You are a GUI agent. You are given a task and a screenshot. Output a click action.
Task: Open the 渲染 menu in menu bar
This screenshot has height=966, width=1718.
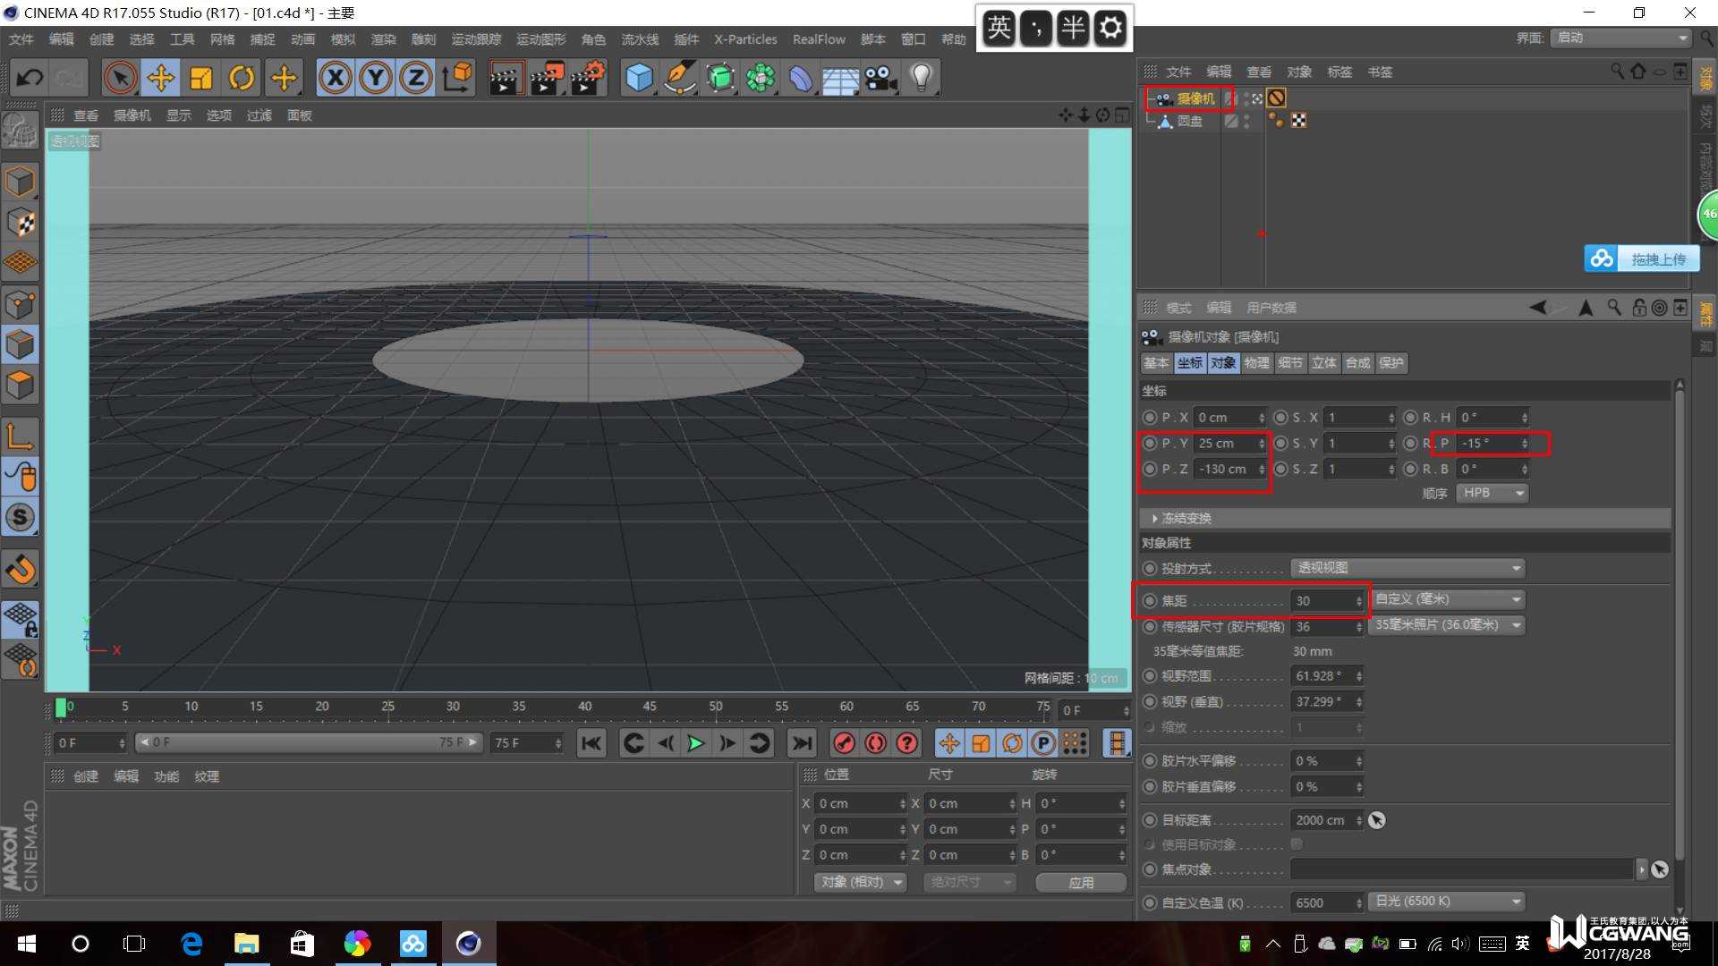383,39
